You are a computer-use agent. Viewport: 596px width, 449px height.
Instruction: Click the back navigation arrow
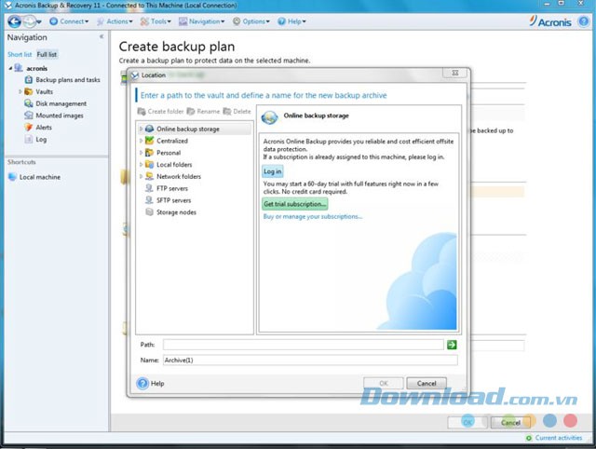16,20
